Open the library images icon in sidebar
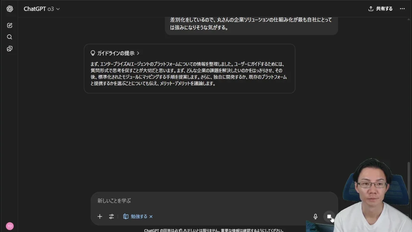 [x=10, y=49]
